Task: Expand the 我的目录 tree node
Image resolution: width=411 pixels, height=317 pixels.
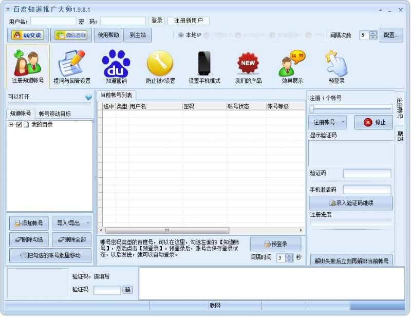Action: tap(11, 125)
